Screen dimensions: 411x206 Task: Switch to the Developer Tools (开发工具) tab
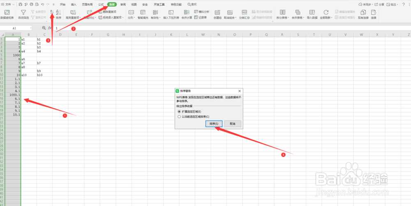(159, 5)
